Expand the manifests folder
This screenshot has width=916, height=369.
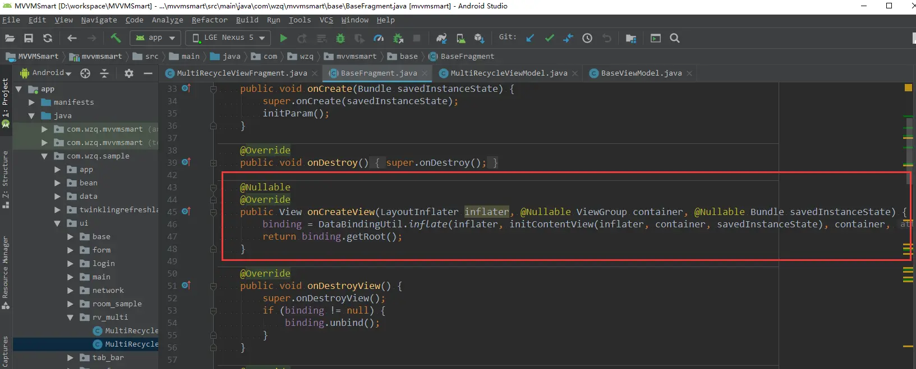pyautogui.click(x=31, y=102)
